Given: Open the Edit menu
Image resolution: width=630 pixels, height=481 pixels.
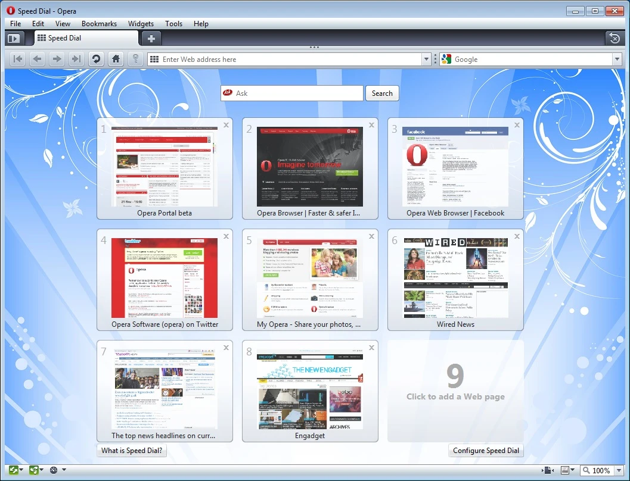Looking at the screenshot, I should tap(38, 24).
